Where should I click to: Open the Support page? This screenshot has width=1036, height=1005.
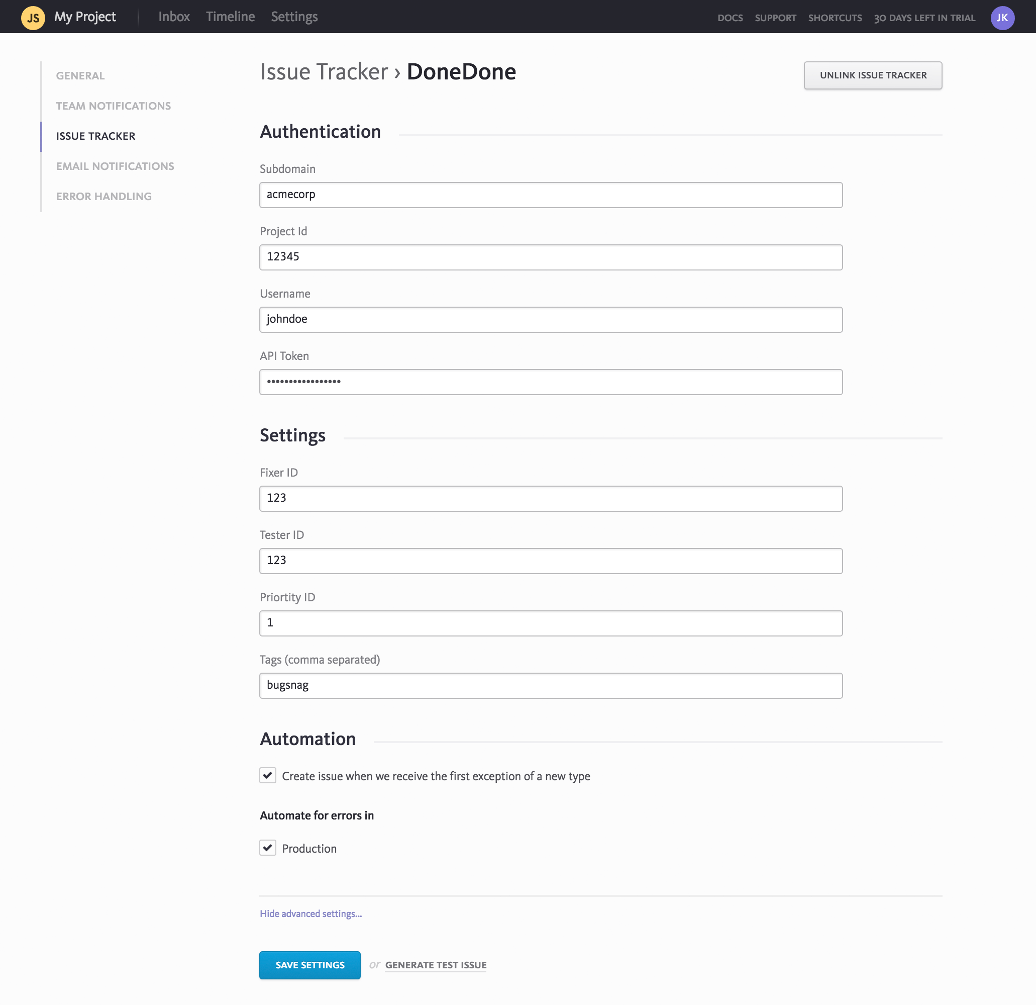(775, 18)
